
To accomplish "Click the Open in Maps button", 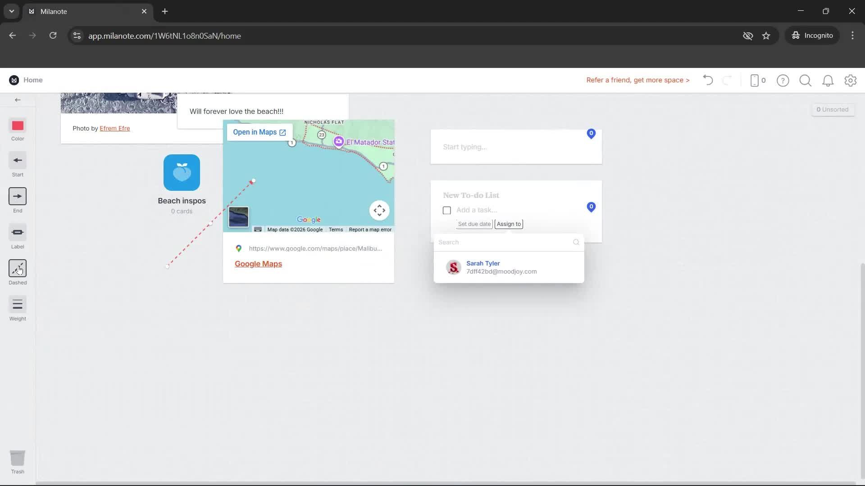I will (258, 132).
